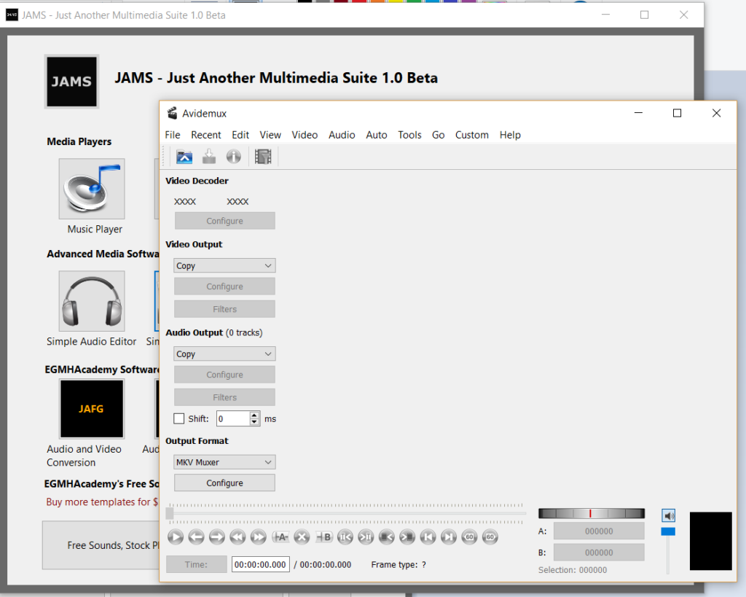Click Filters under Audio Output
This screenshot has height=597, width=746.
pyautogui.click(x=224, y=397)
